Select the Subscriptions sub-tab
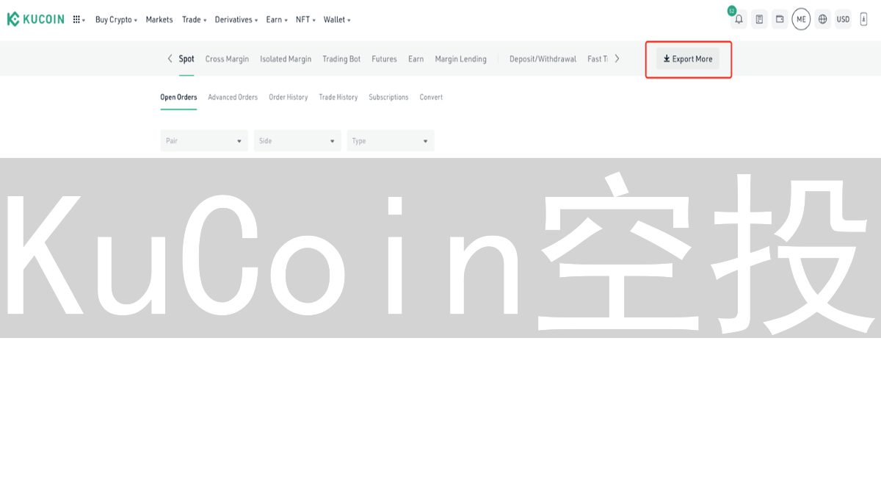Image resolution: width=881 pixels, height=496 pixels. pos(388,97)
